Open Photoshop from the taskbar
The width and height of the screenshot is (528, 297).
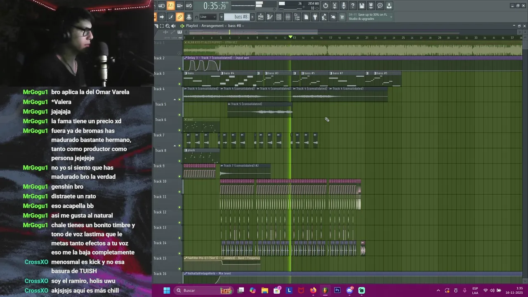[337, 290]
